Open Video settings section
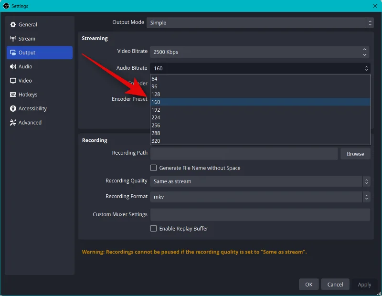 click(40, 81)
